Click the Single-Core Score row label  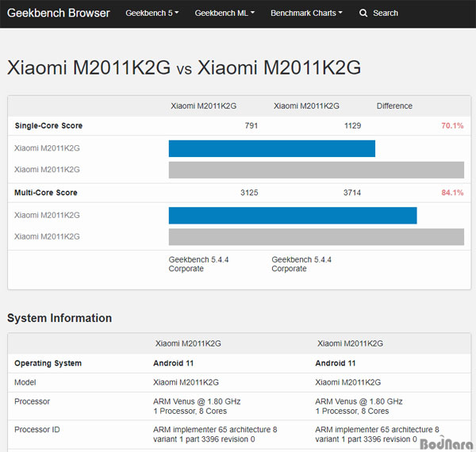tap(48, 125)
